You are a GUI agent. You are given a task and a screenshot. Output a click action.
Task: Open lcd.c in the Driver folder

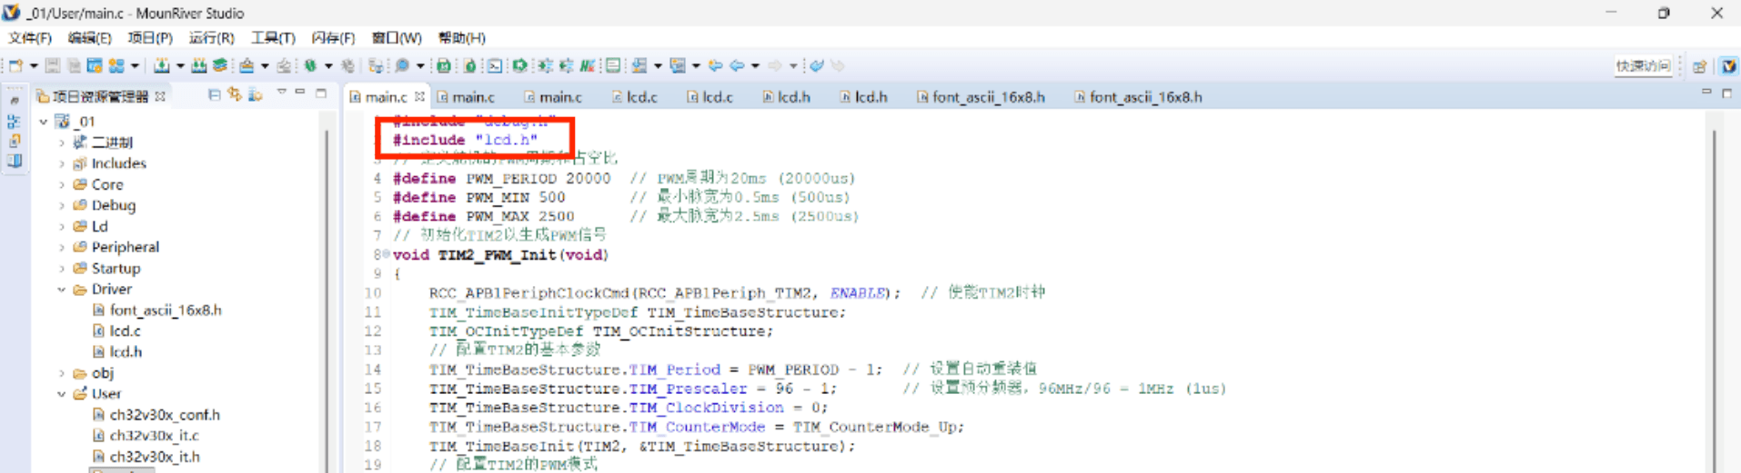point(125,331)
